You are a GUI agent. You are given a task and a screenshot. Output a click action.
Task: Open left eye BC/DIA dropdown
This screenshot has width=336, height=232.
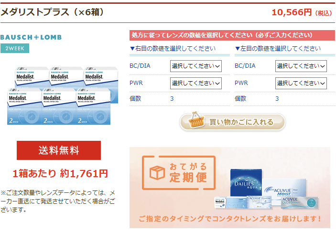301,66
